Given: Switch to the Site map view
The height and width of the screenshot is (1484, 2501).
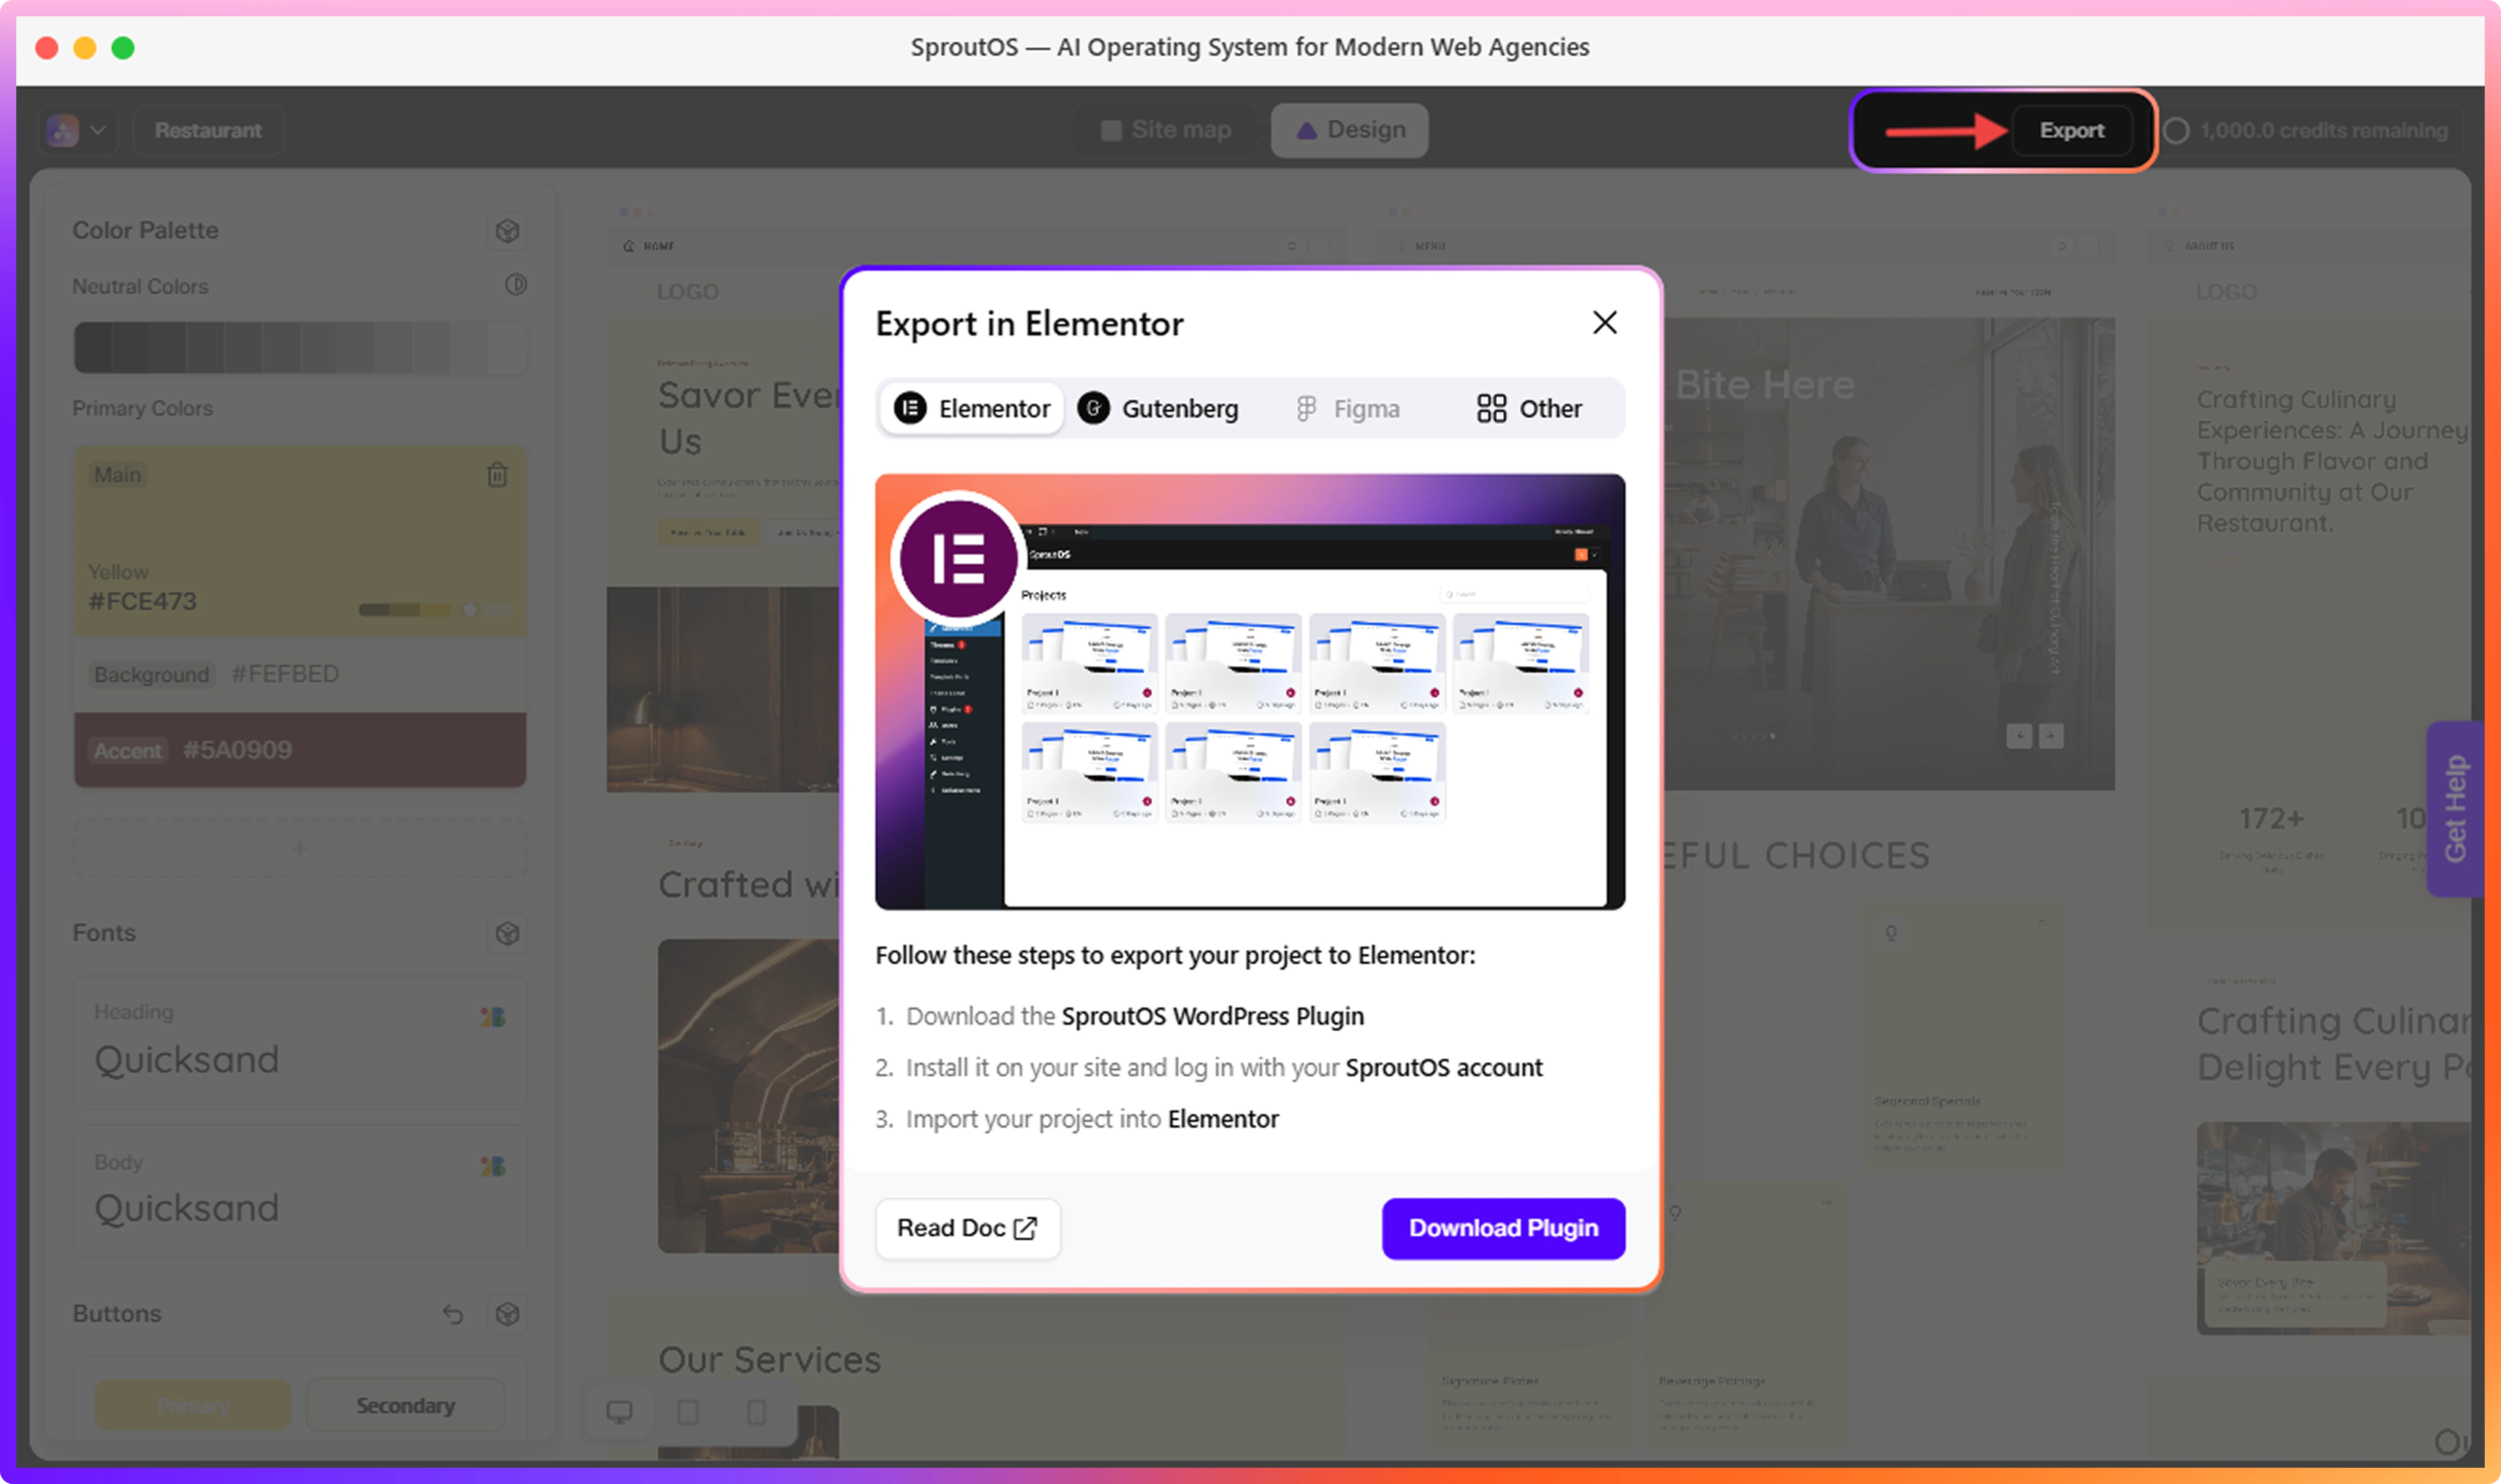Looking at the screenshot, I should (x=1165, y=130).
